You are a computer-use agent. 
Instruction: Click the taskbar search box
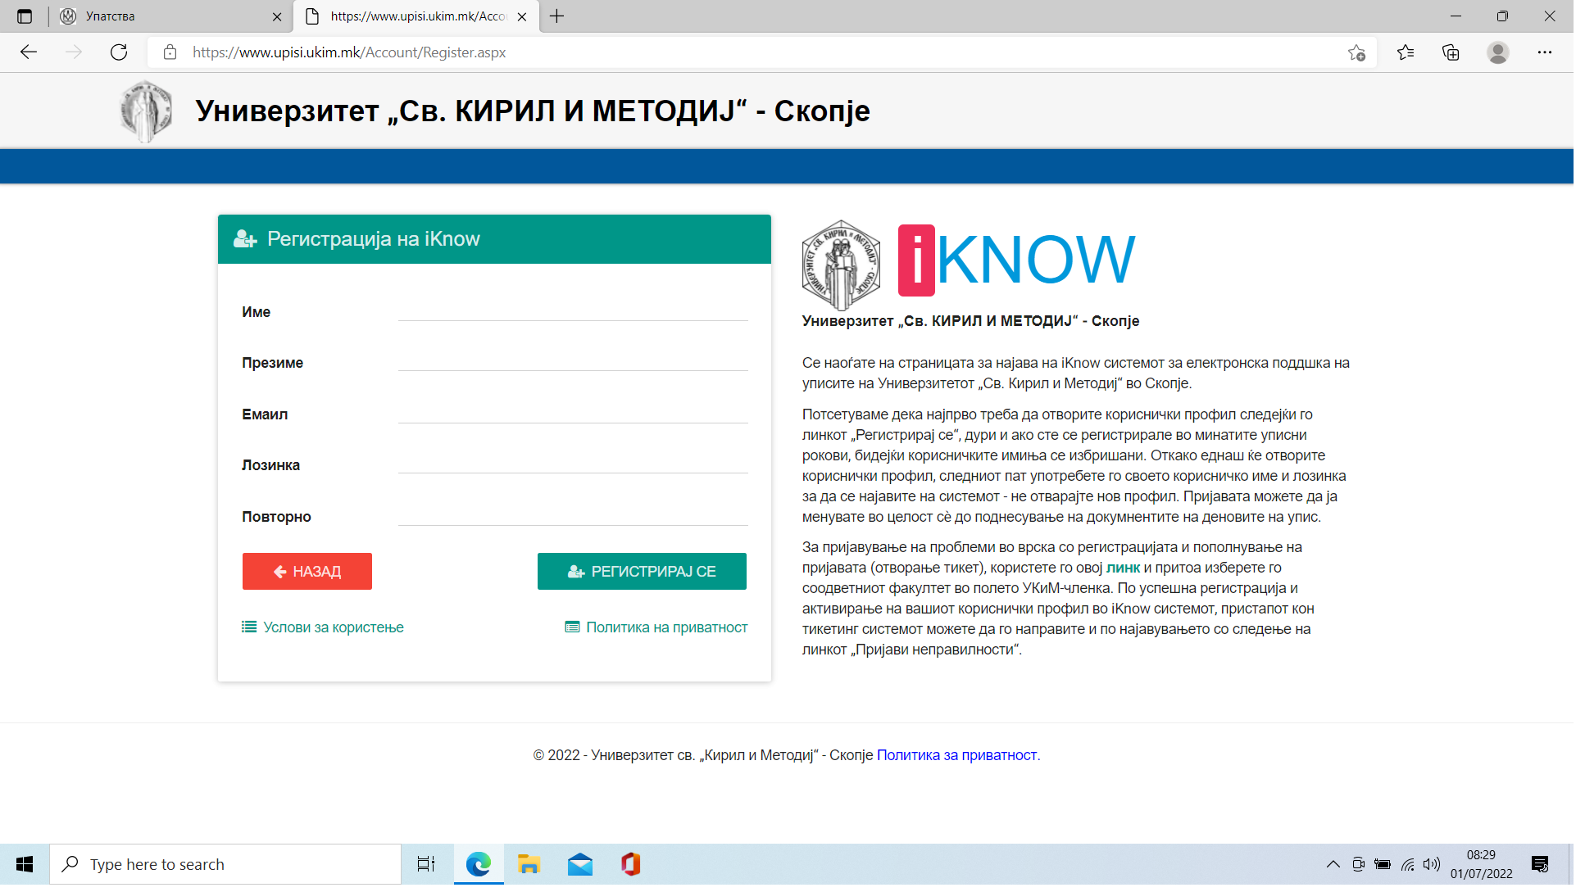click(x=225, y=864)
